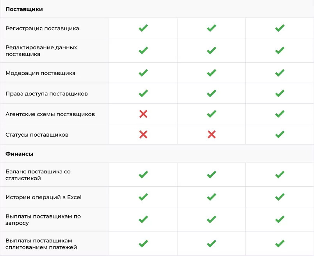Click the red cross in the Агентские схемы поставщиков row
This screenshot has width=314, height=256.
pos(143,114)
